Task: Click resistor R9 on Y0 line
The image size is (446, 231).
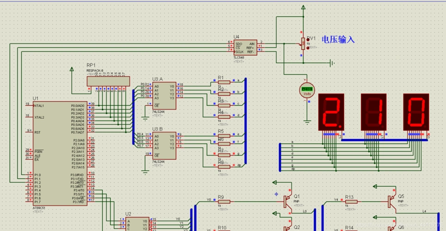Action: [224, 201]
